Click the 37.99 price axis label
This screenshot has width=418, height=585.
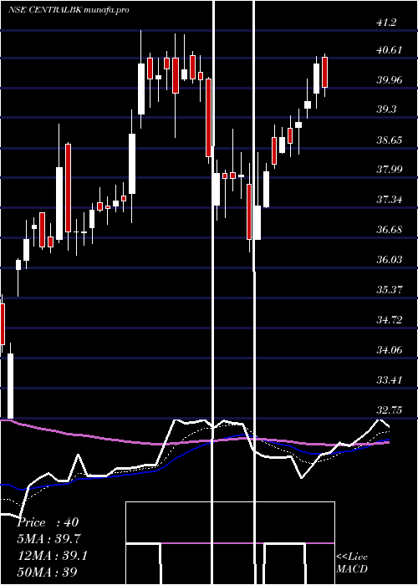(390, 170)
